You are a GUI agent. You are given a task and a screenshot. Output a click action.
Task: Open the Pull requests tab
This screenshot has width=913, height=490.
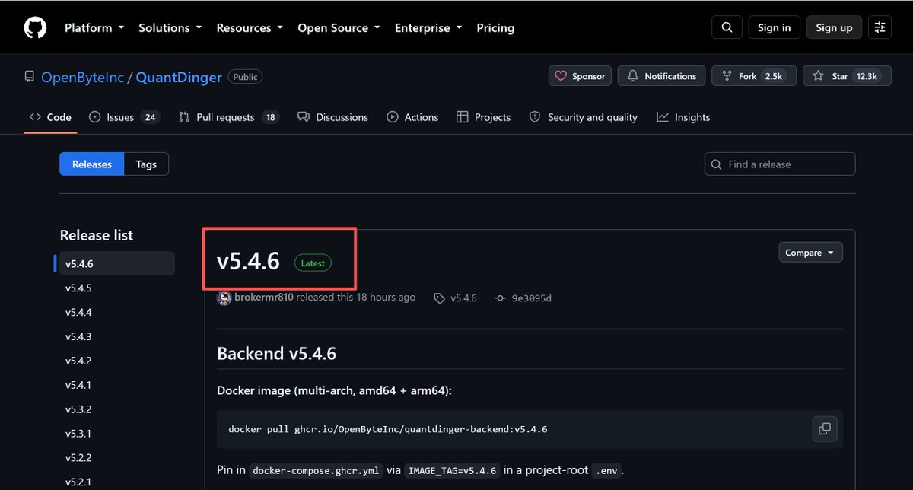pos(229,117)
